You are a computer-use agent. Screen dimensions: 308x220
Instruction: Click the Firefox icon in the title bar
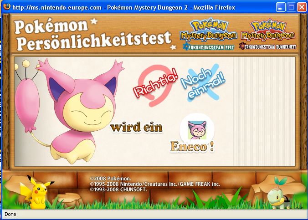click(x=7, y=7)
